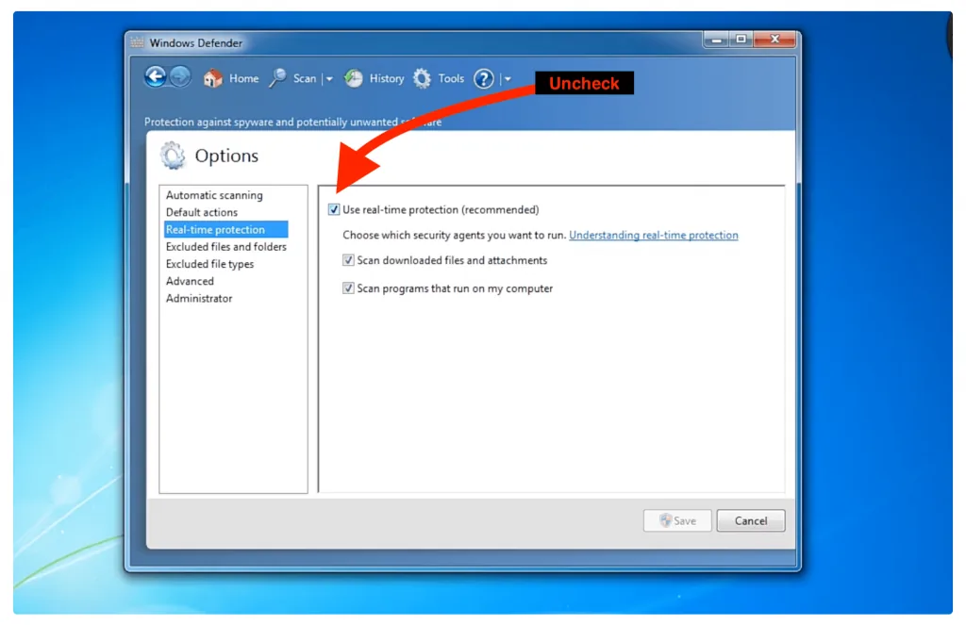The width and height of the screenshot is (966, 625).
Task: Click the Cancel button
Action: point(750,520)
